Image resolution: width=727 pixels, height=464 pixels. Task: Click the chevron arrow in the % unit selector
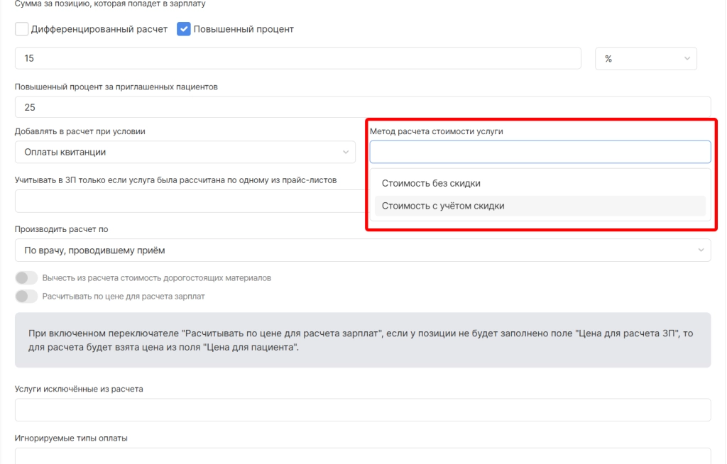pos(687,59)
